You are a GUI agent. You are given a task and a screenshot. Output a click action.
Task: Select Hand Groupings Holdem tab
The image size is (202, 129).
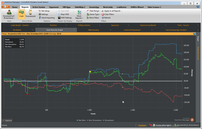click(176, 30)
